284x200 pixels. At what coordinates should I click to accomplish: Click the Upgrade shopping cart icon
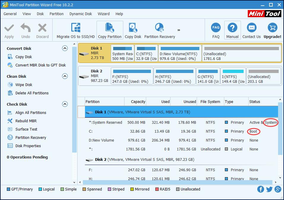(x=272, y=28)
